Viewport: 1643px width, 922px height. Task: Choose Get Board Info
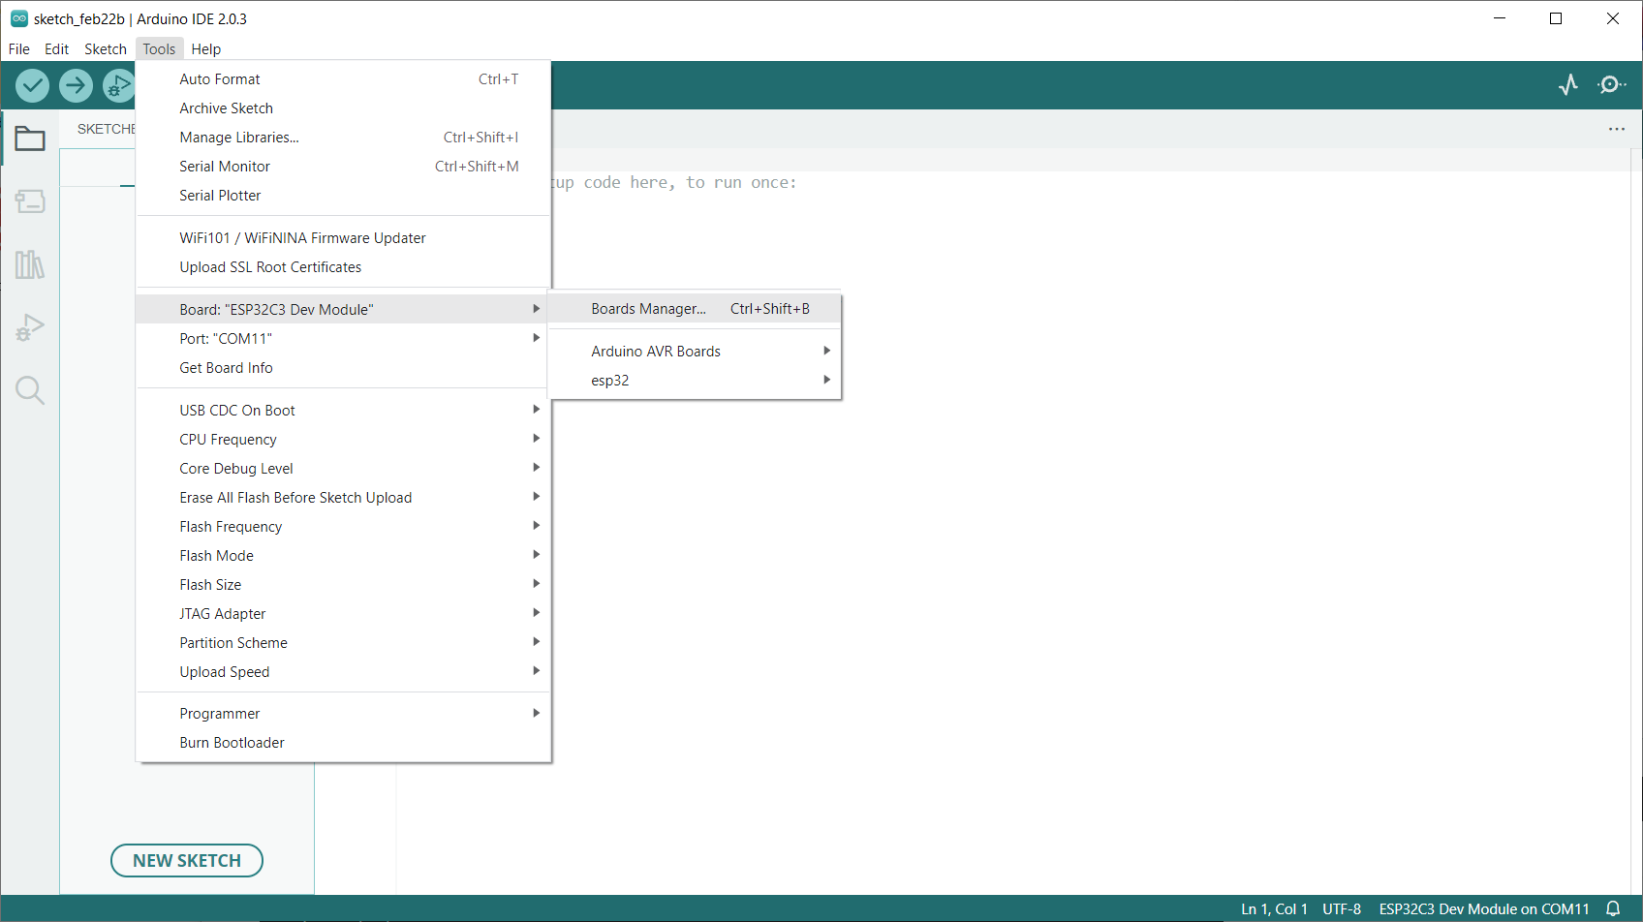pos(344,368)
